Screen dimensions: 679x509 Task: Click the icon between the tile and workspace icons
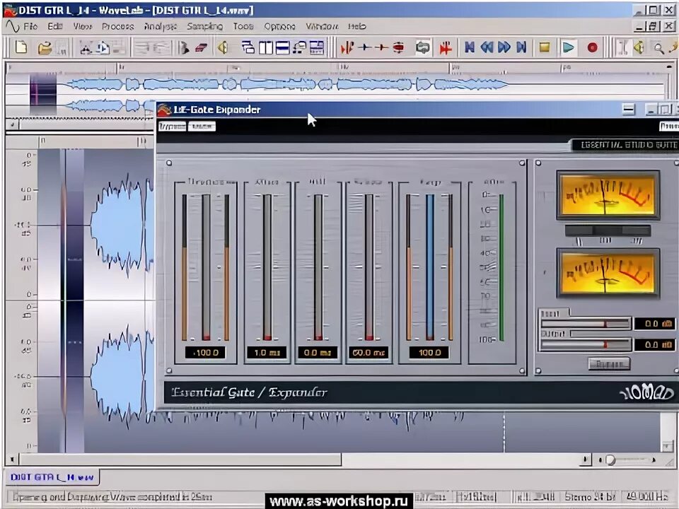click(x=300, y=47)
